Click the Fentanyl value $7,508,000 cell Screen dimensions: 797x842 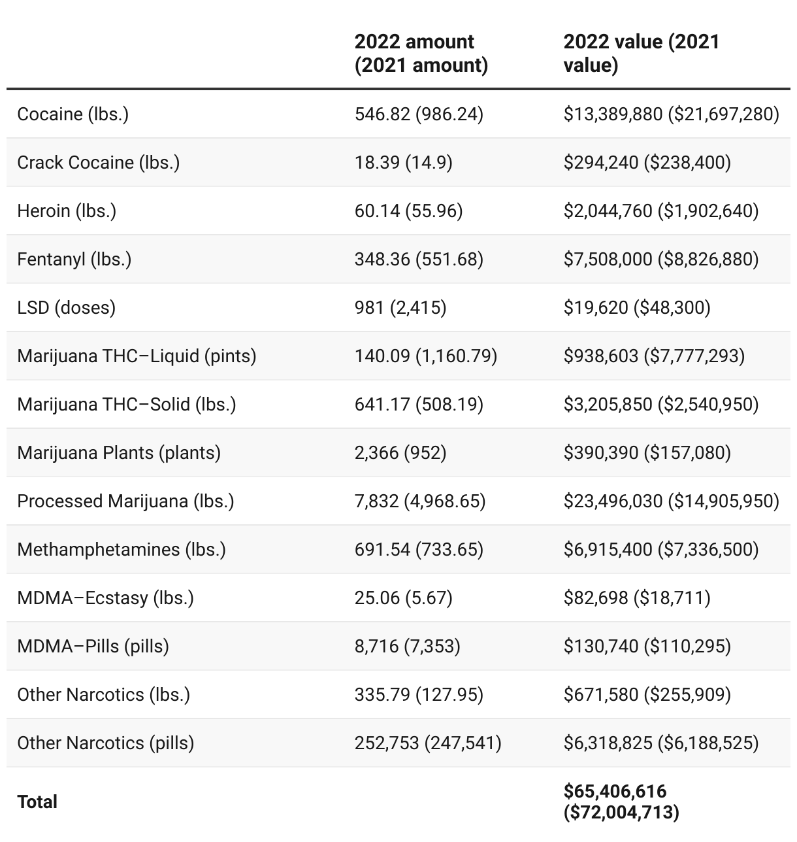661,259
